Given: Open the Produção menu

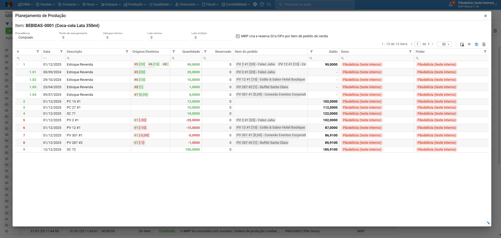Looking at the screenshot, I should click(x=135, y=4).
